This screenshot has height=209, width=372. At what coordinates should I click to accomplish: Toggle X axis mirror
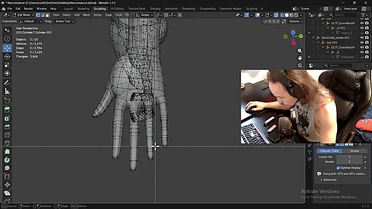click(270, 21)
